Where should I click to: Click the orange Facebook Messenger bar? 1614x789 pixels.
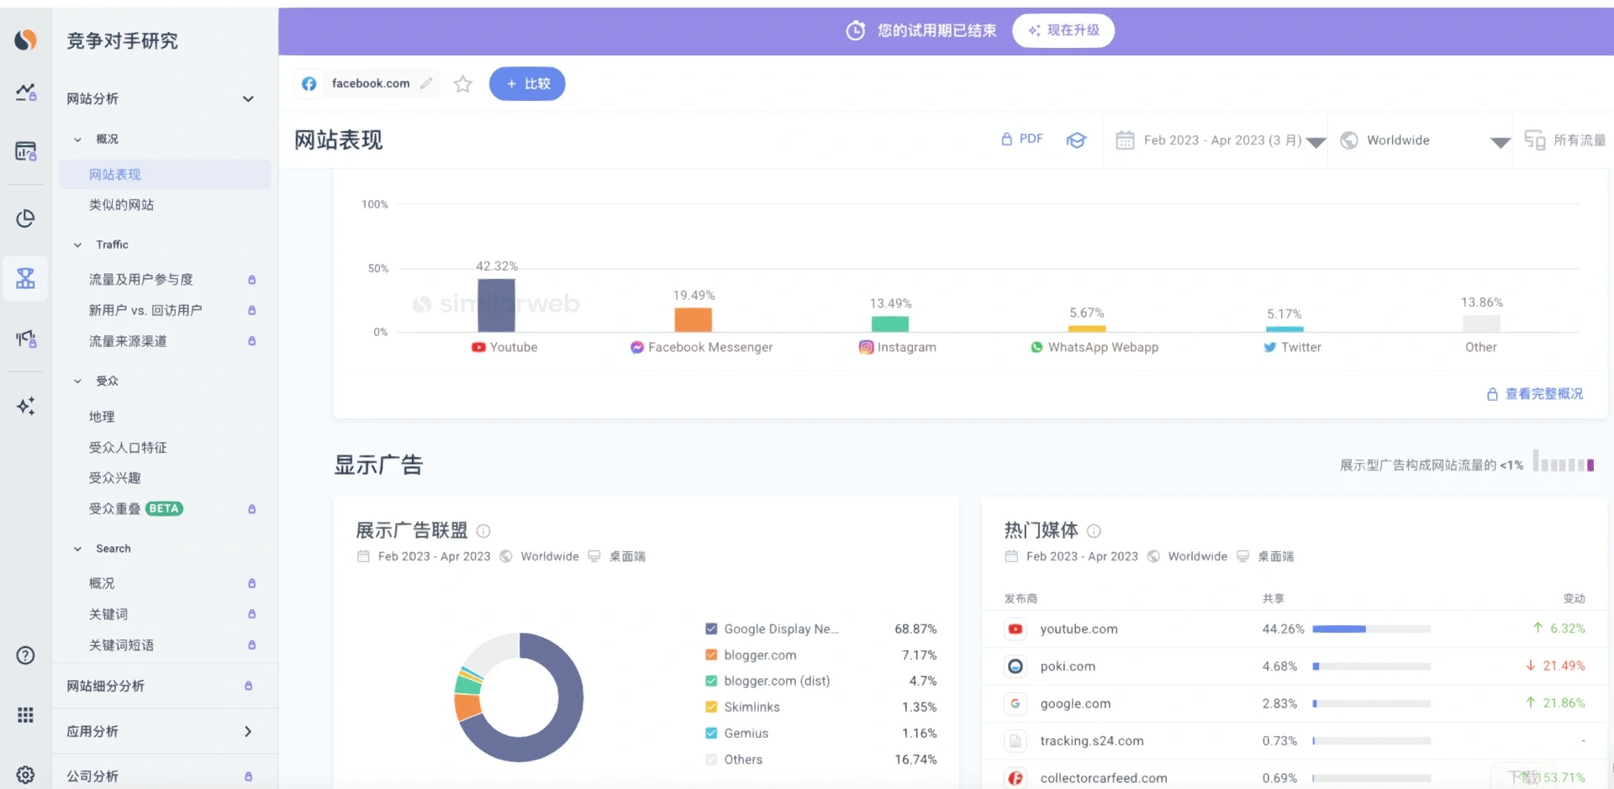693,319
